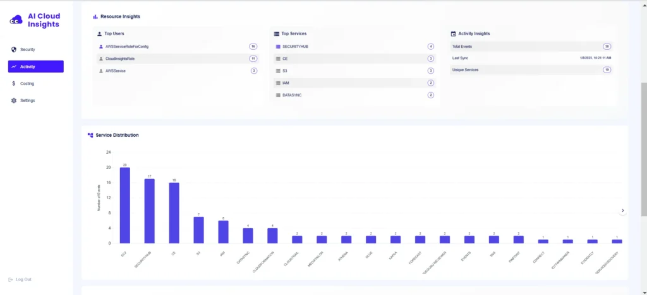Viewport: 647px width, 295px height.
Task: Click the Security shield icon
Action: pos(14,49)
